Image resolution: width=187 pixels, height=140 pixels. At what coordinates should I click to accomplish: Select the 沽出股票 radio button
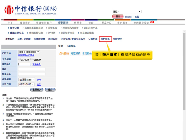[x=31, y=60]
